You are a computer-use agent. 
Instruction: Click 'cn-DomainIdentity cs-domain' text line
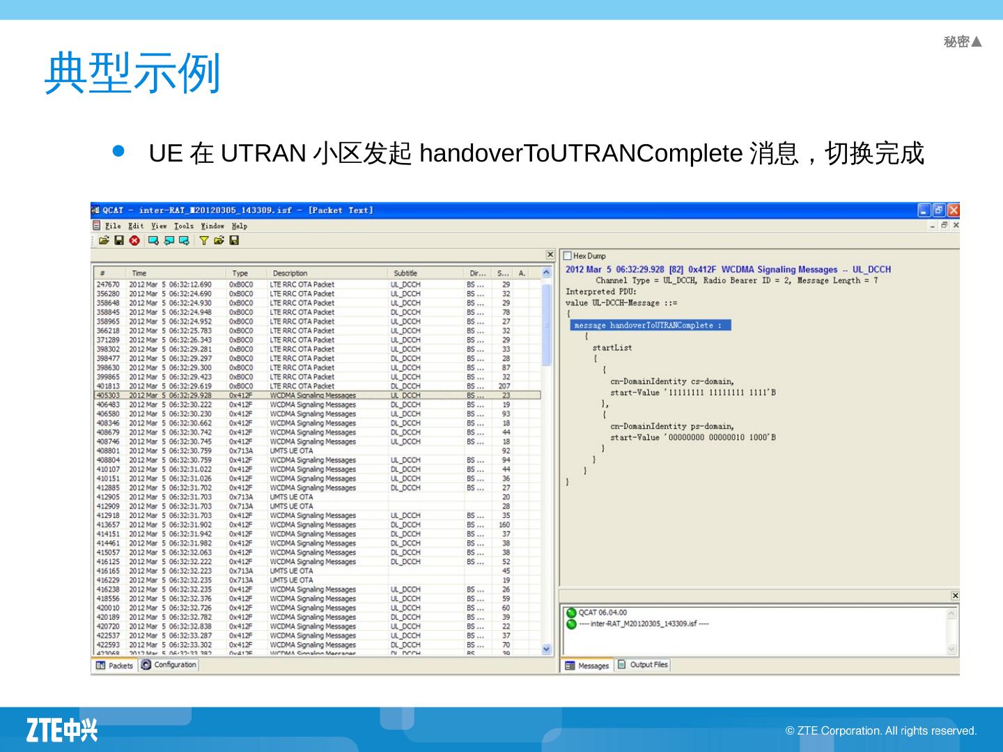pyautogui.click(x=672, y=382)
